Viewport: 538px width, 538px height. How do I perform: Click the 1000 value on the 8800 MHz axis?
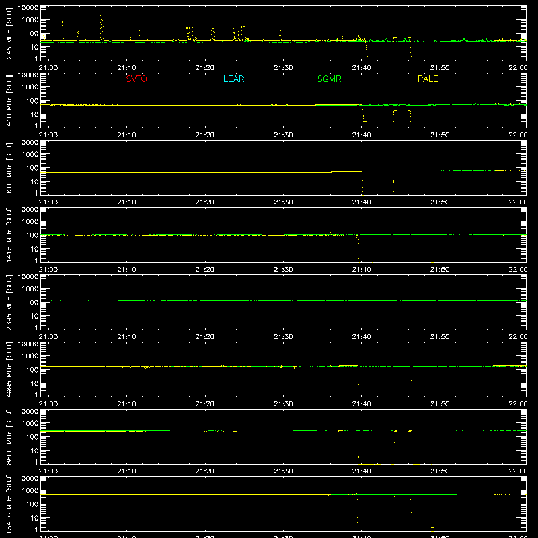pos(30,424)
